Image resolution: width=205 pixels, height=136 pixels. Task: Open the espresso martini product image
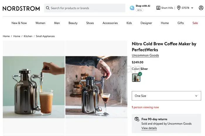pyautogui.click(x=96, y=87)
